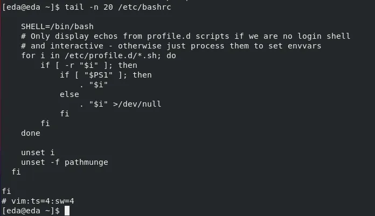Viewport: 375px width, 216px height.
Task: Click the "$PS1" variable in the if test
Action: point(99,75)
